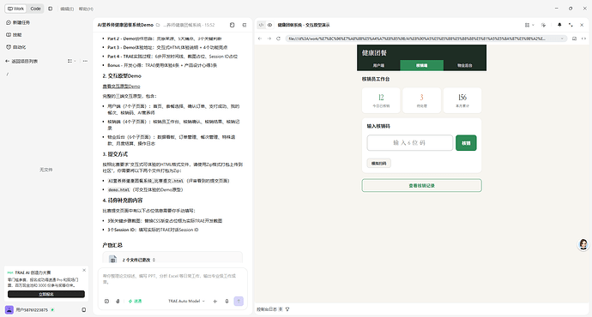Click the floating assistant avatar
Screen dimensions: 592x317
[583, 244]
